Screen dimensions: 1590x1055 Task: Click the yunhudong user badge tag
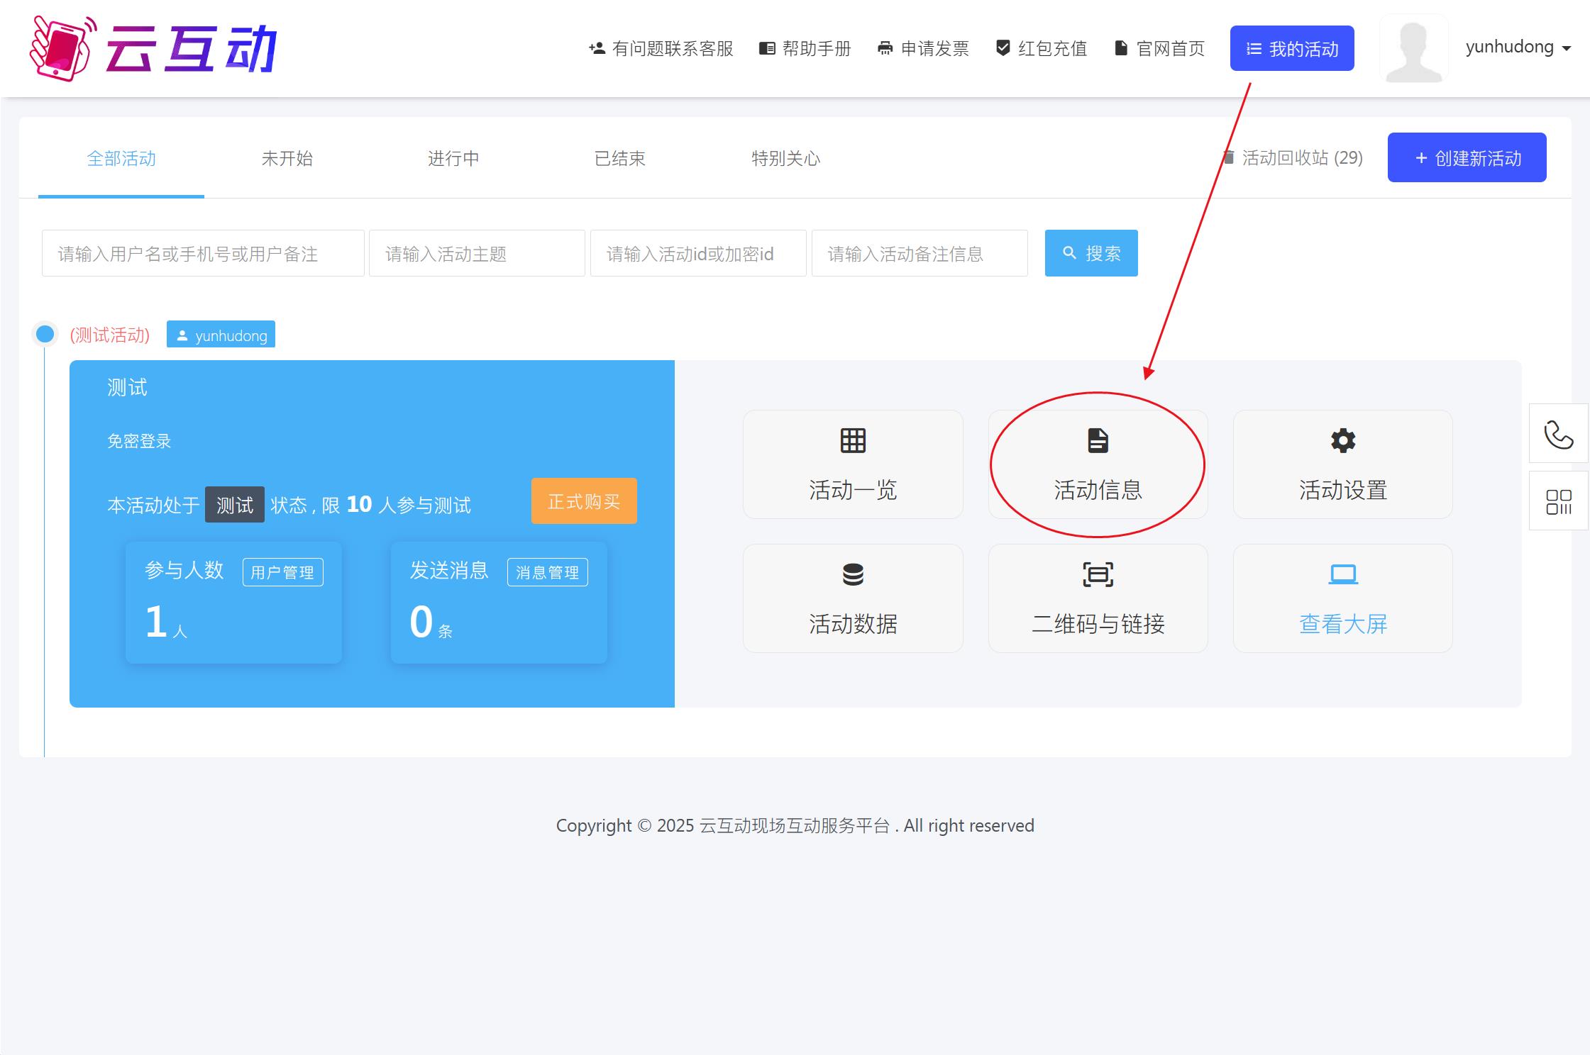pos(221,334)
